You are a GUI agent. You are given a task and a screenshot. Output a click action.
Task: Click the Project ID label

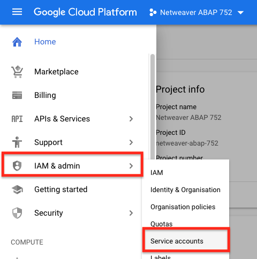(171, 133)
